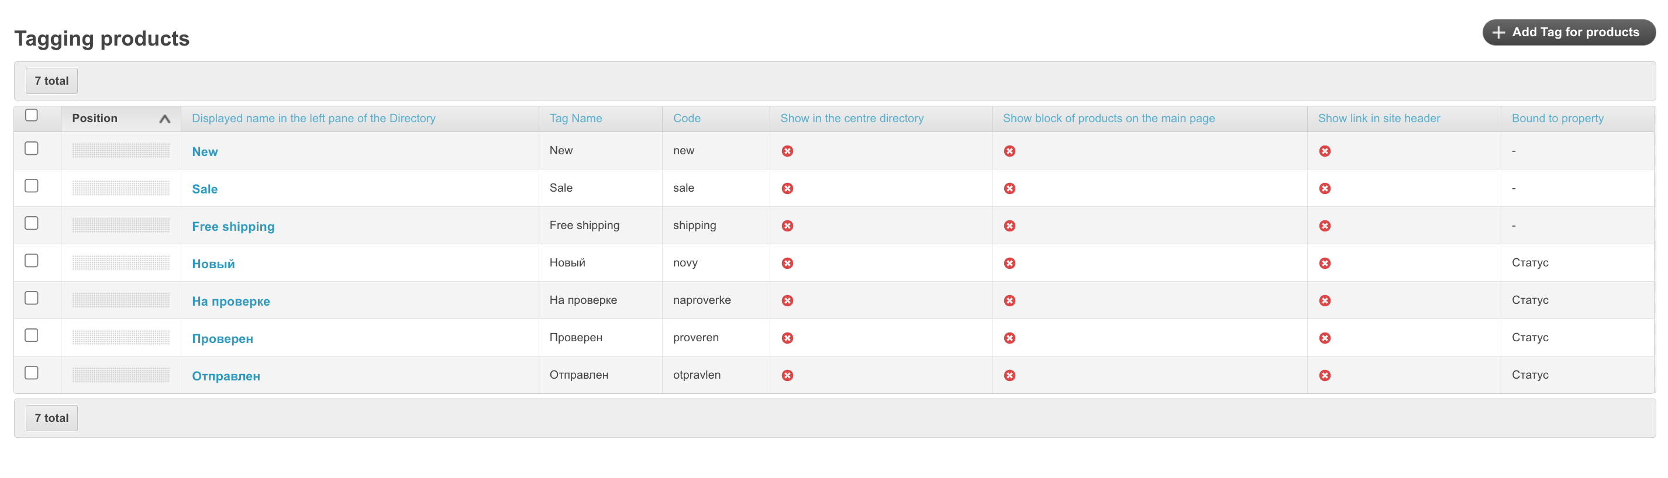
Task: Grab the position drag handle for New row
Action: coord(121,151)
